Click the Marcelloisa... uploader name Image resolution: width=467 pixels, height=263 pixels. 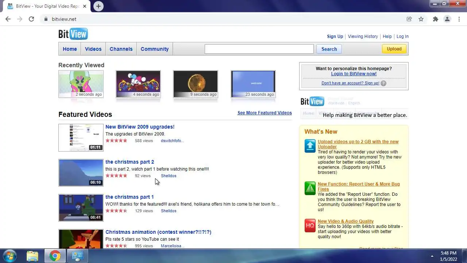pyautogui.click(x=173, y=246)
